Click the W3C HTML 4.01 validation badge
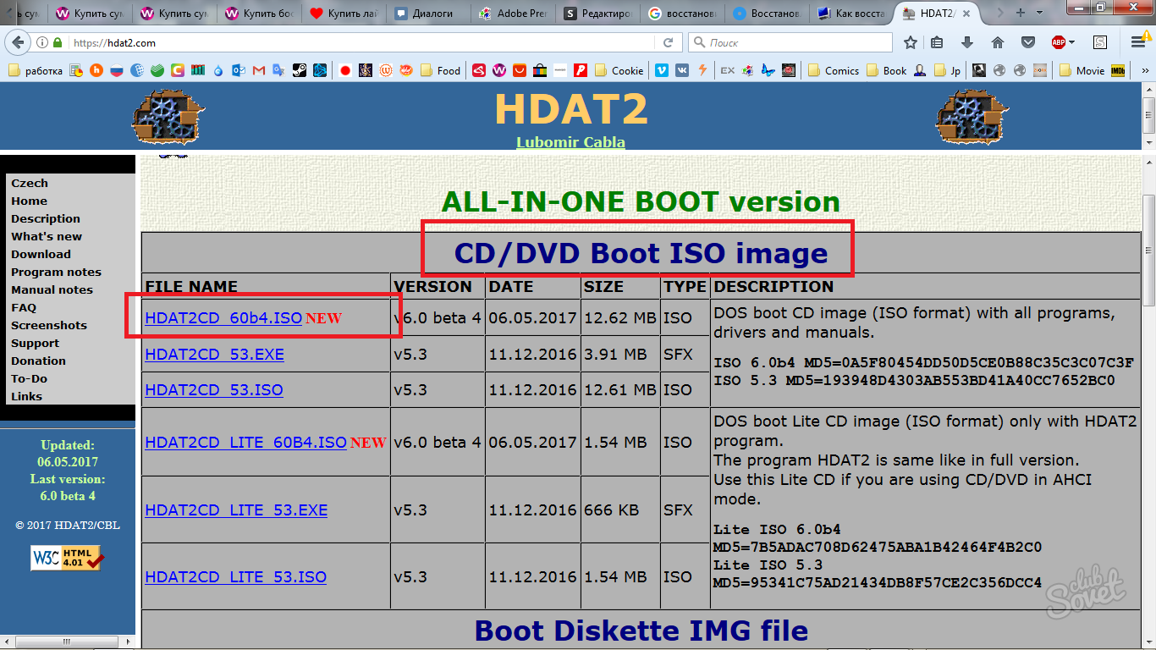Image resolution: width=1156 pixels, height=650 pixels. click(67, 558)
